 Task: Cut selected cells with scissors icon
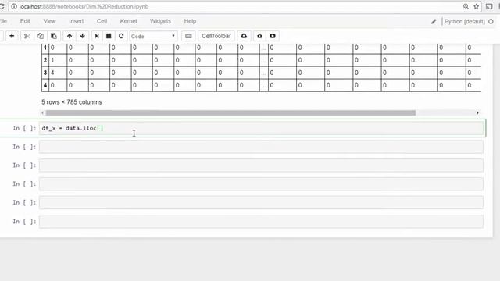27,36
